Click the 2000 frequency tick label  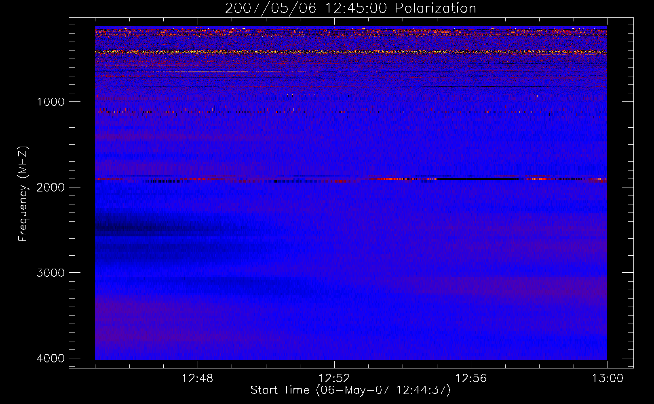(51, 187)
